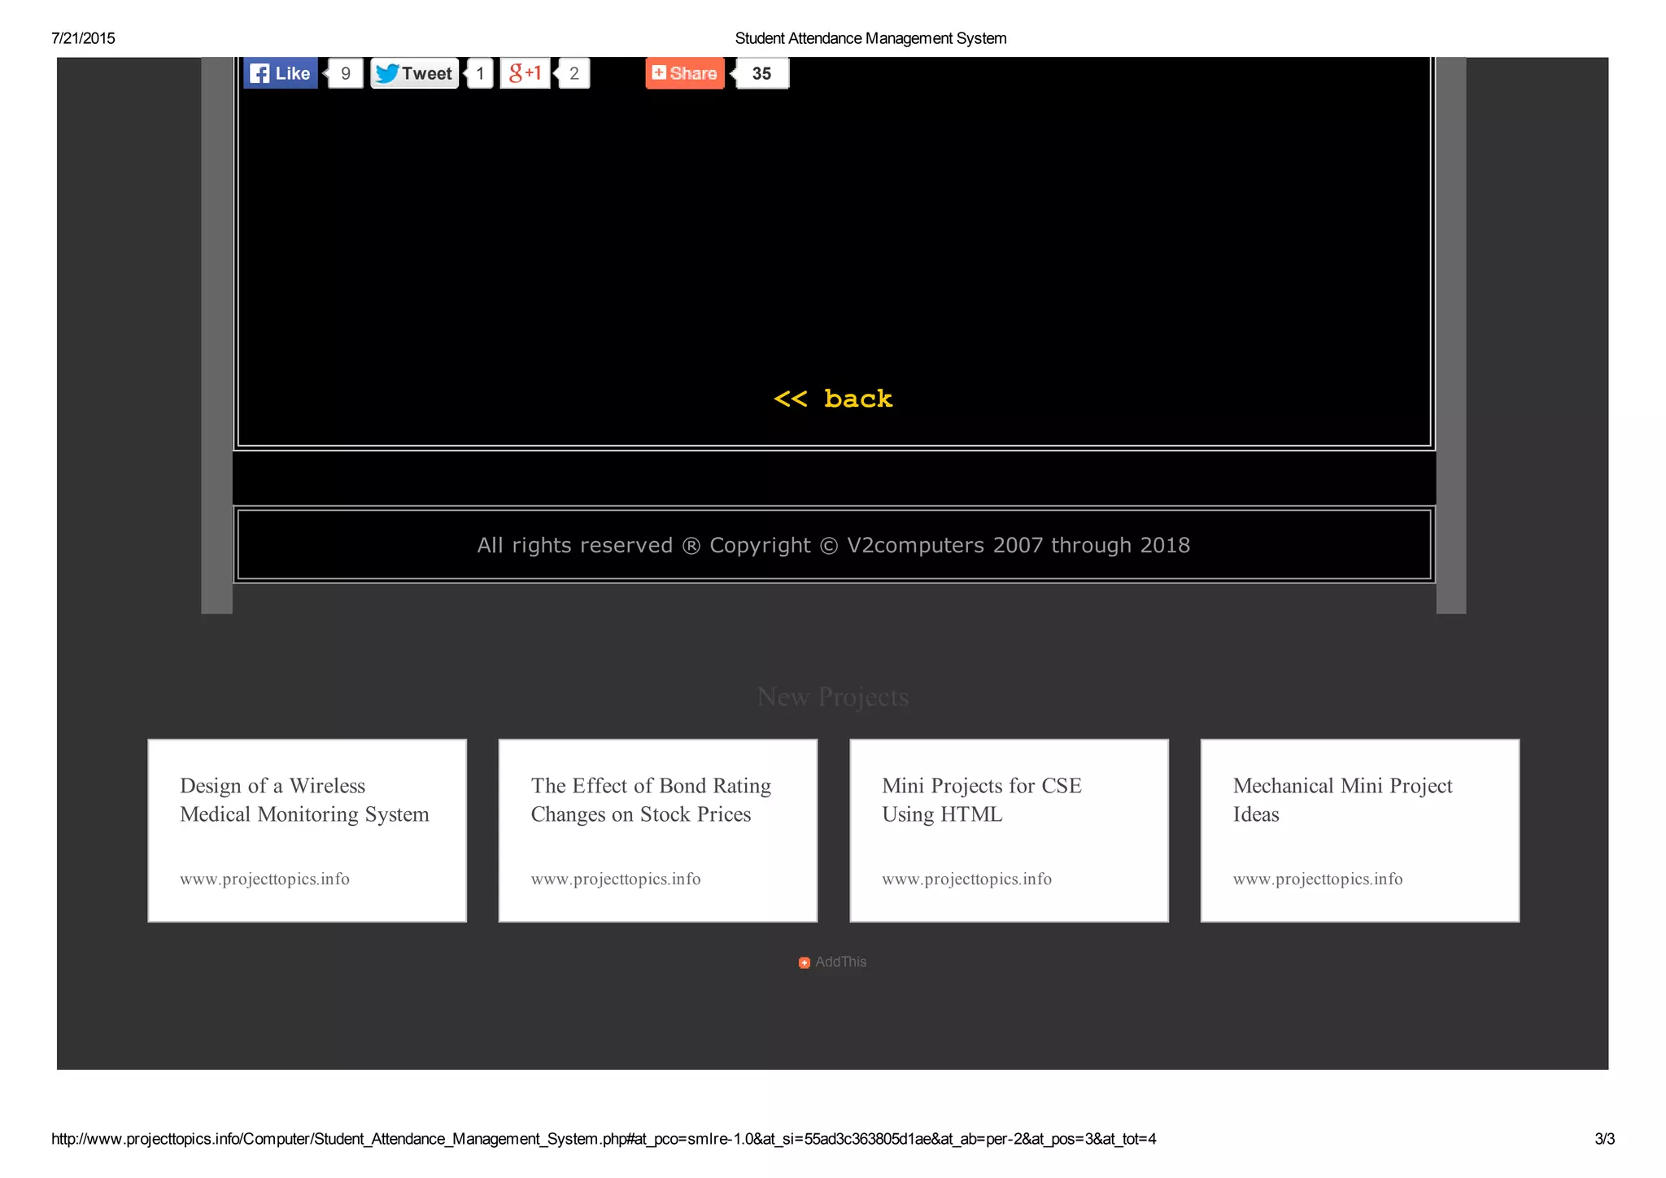Click the Google +1 button

525,73
